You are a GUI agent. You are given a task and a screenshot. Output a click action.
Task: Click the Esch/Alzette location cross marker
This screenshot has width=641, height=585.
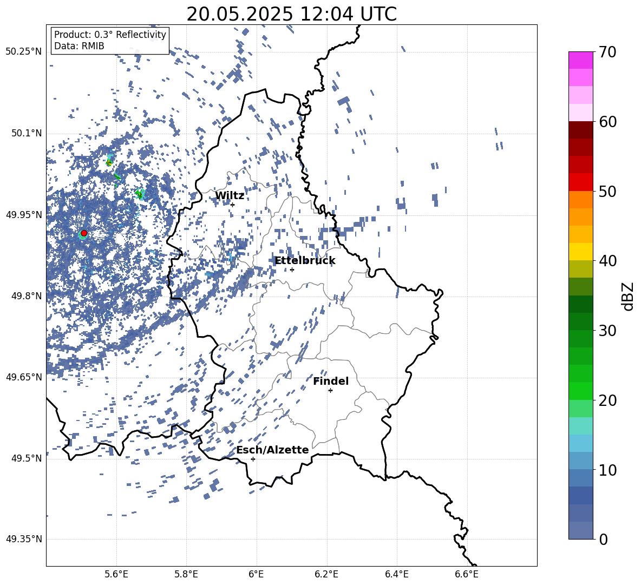(253, 459)
